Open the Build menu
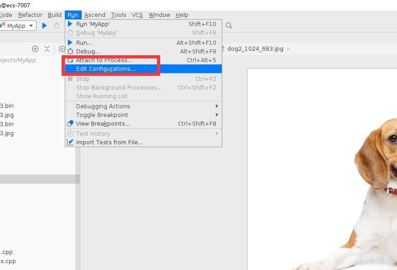 (55, 15)
